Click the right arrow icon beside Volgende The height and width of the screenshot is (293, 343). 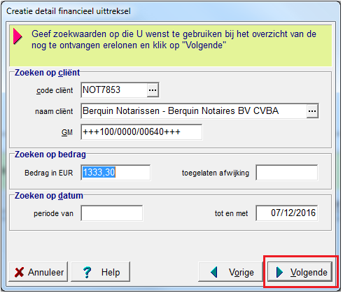tap(279, 272)
